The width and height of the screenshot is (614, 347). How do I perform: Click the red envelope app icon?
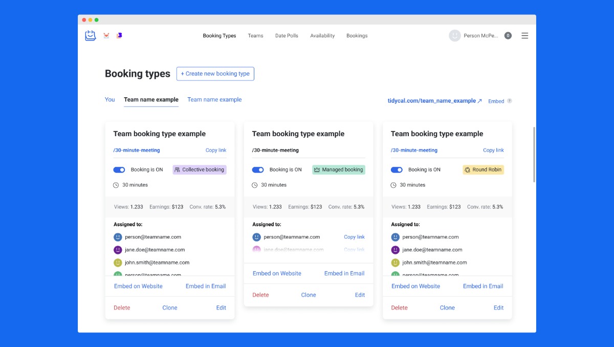click(106, 36)
